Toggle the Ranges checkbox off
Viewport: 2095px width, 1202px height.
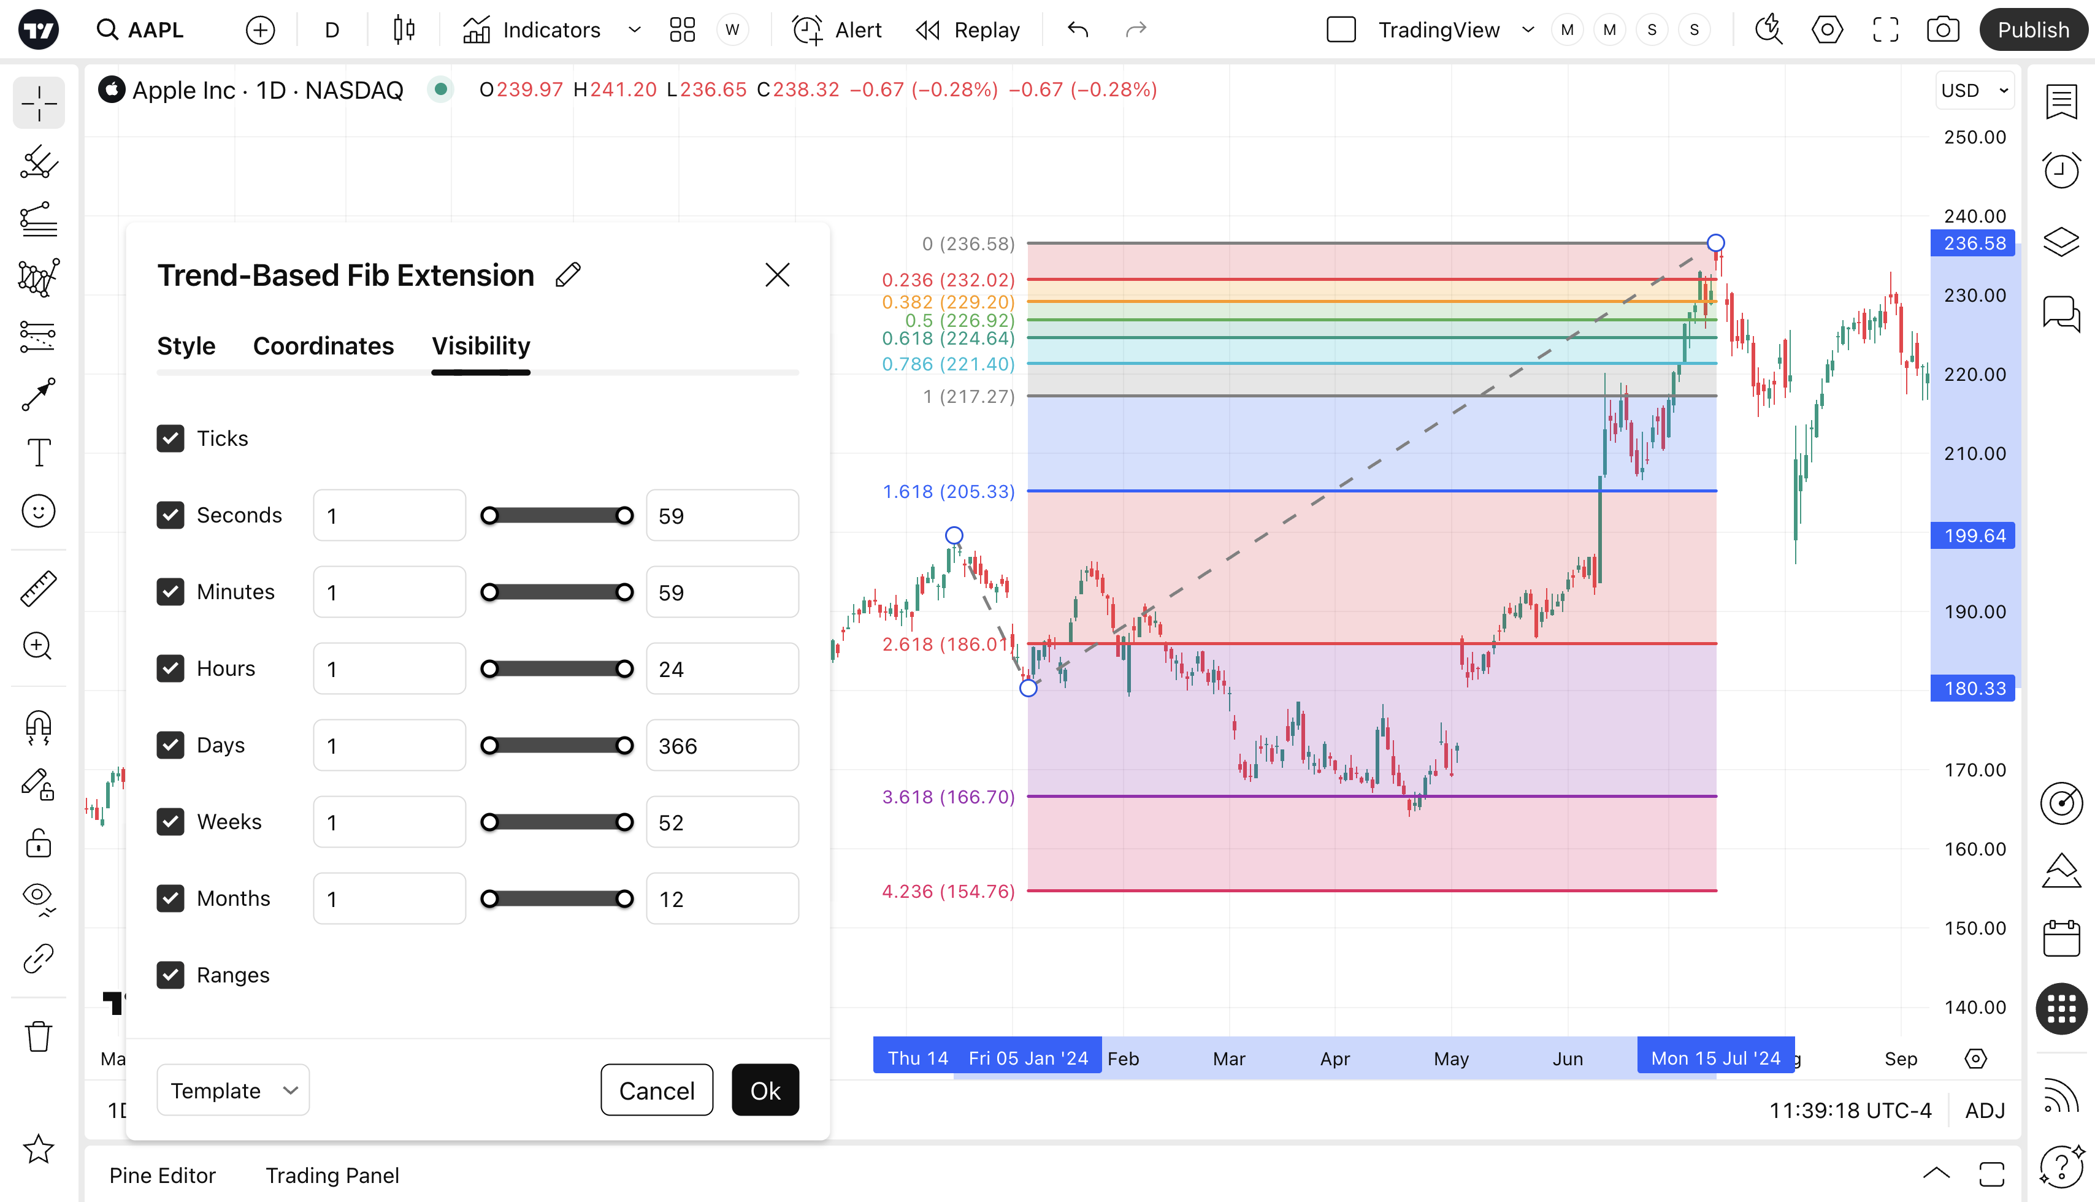pos(171,975)
